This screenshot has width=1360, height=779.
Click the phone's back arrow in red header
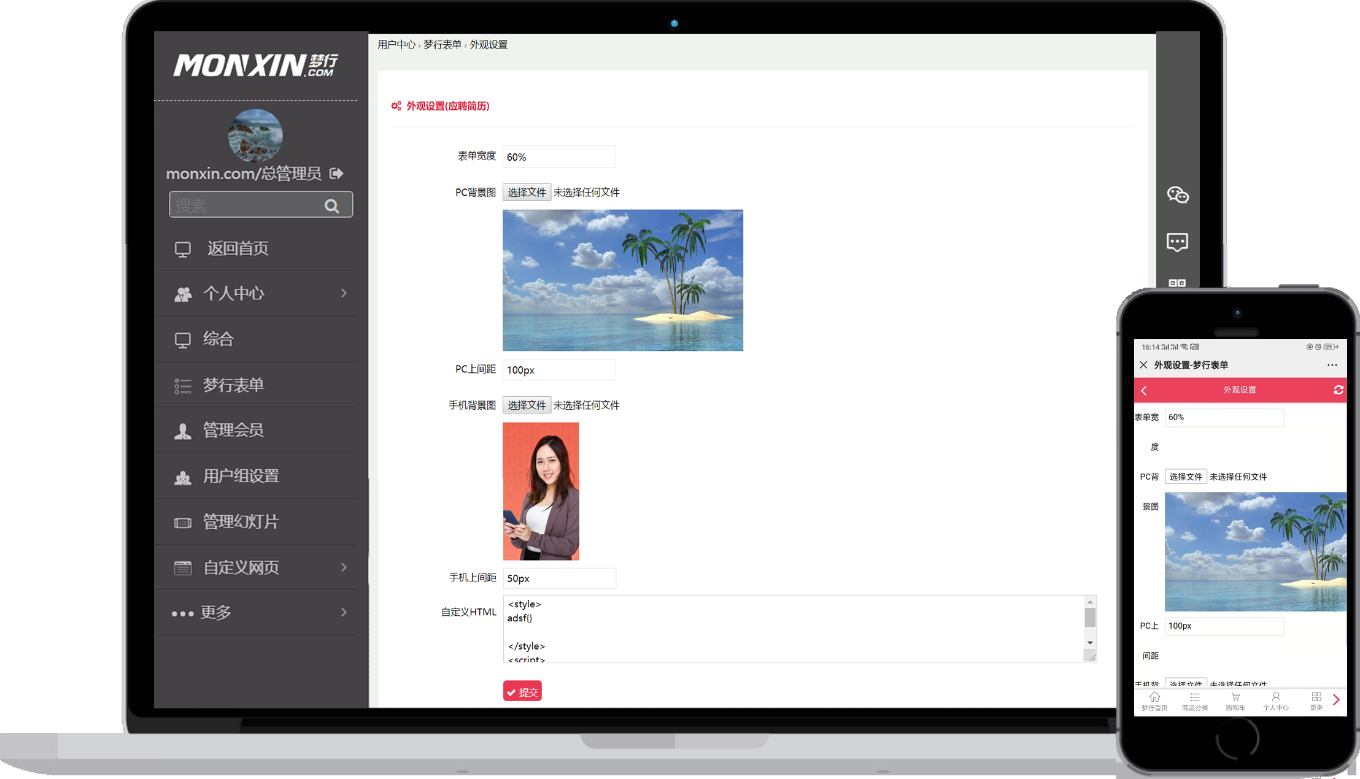click(1144, 391)
